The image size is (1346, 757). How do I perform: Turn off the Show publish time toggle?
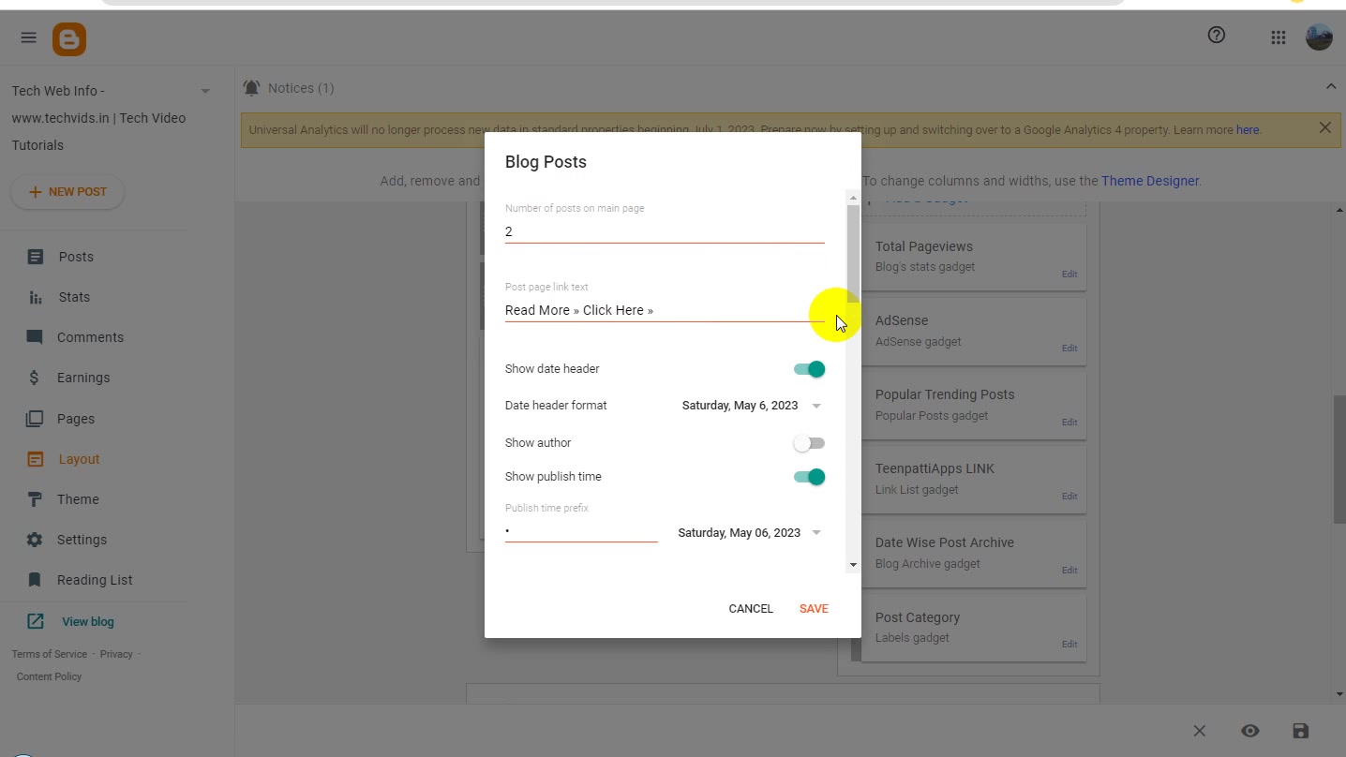(809, 477)
